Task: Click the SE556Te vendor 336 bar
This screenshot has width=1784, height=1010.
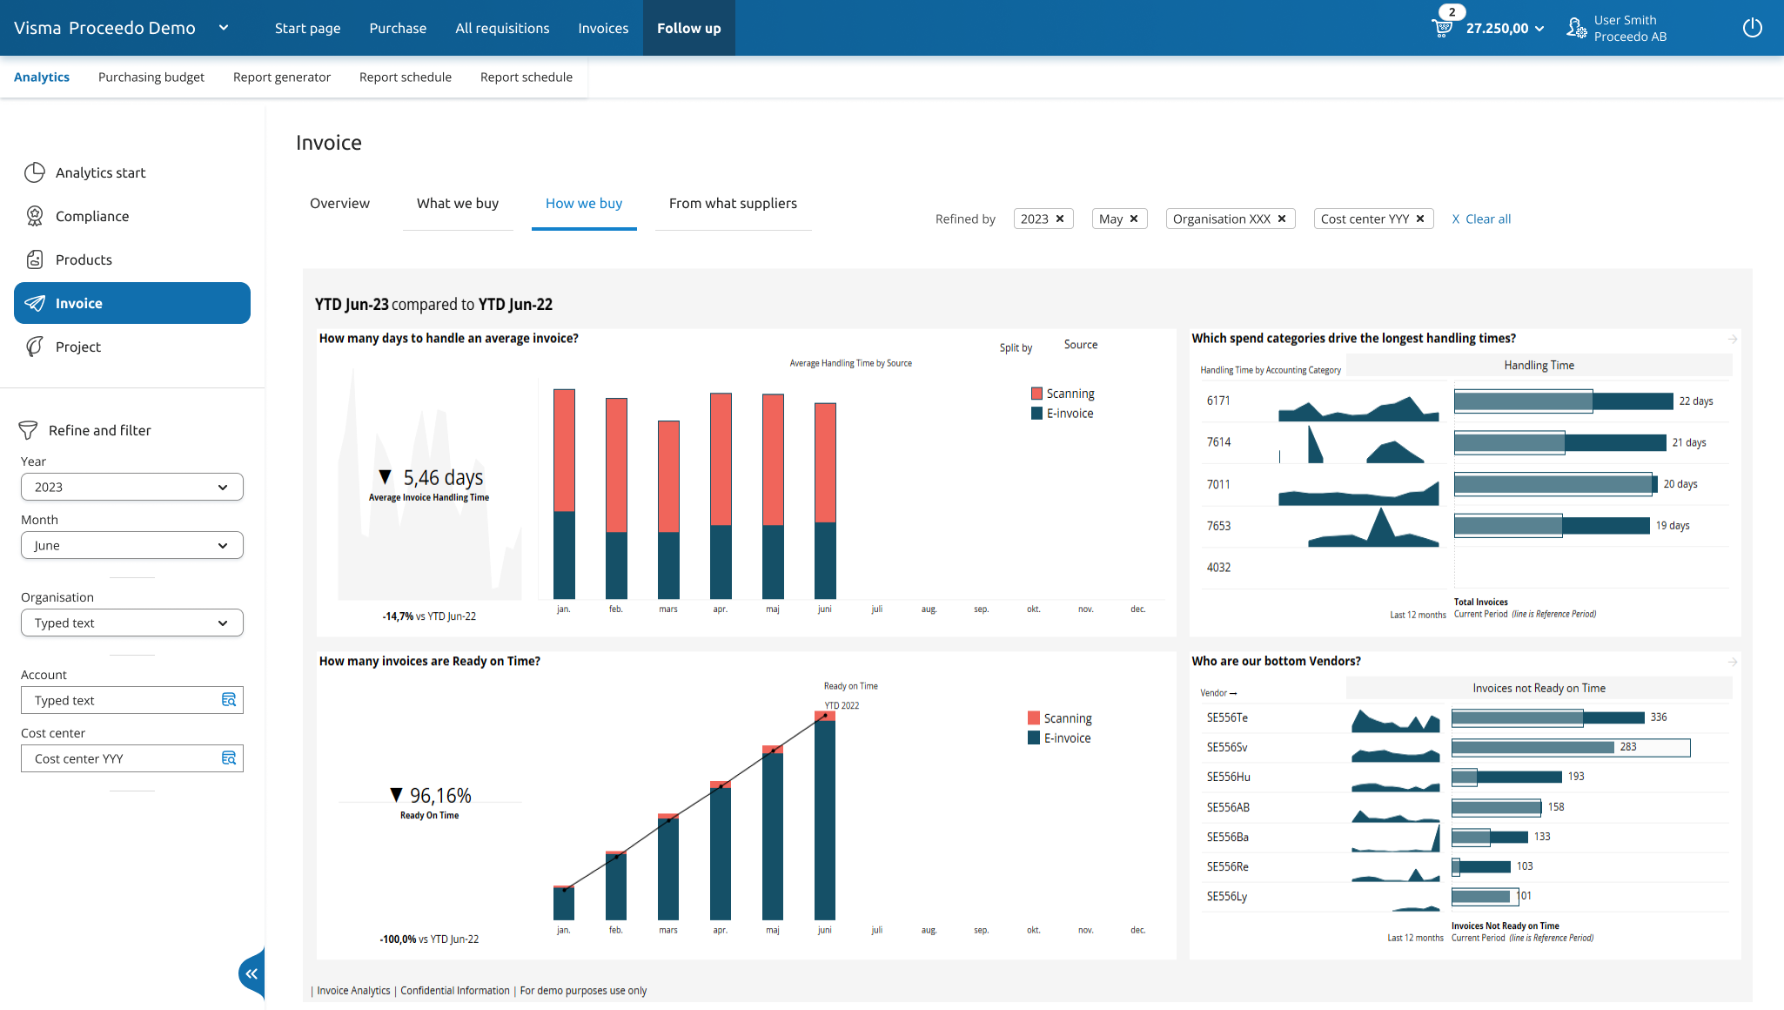Action: 1547,717
